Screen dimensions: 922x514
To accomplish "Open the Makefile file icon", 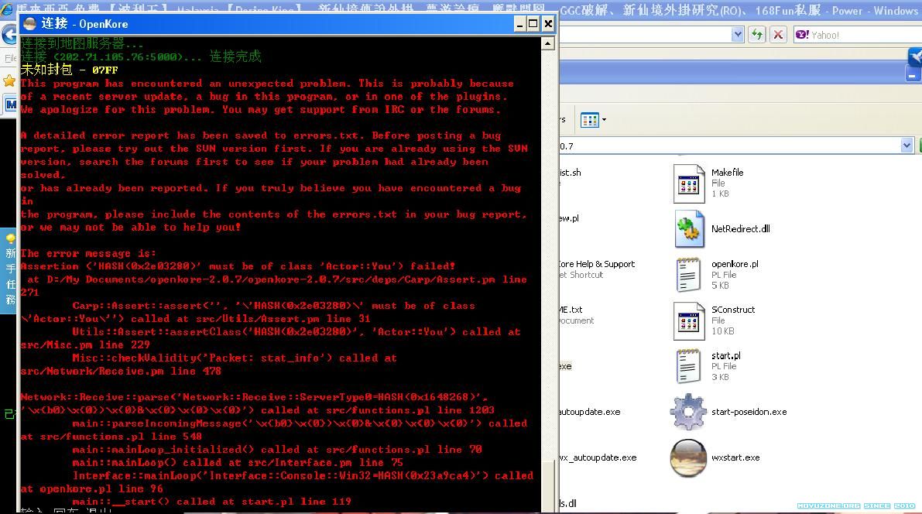I will [x=688, y=184].
